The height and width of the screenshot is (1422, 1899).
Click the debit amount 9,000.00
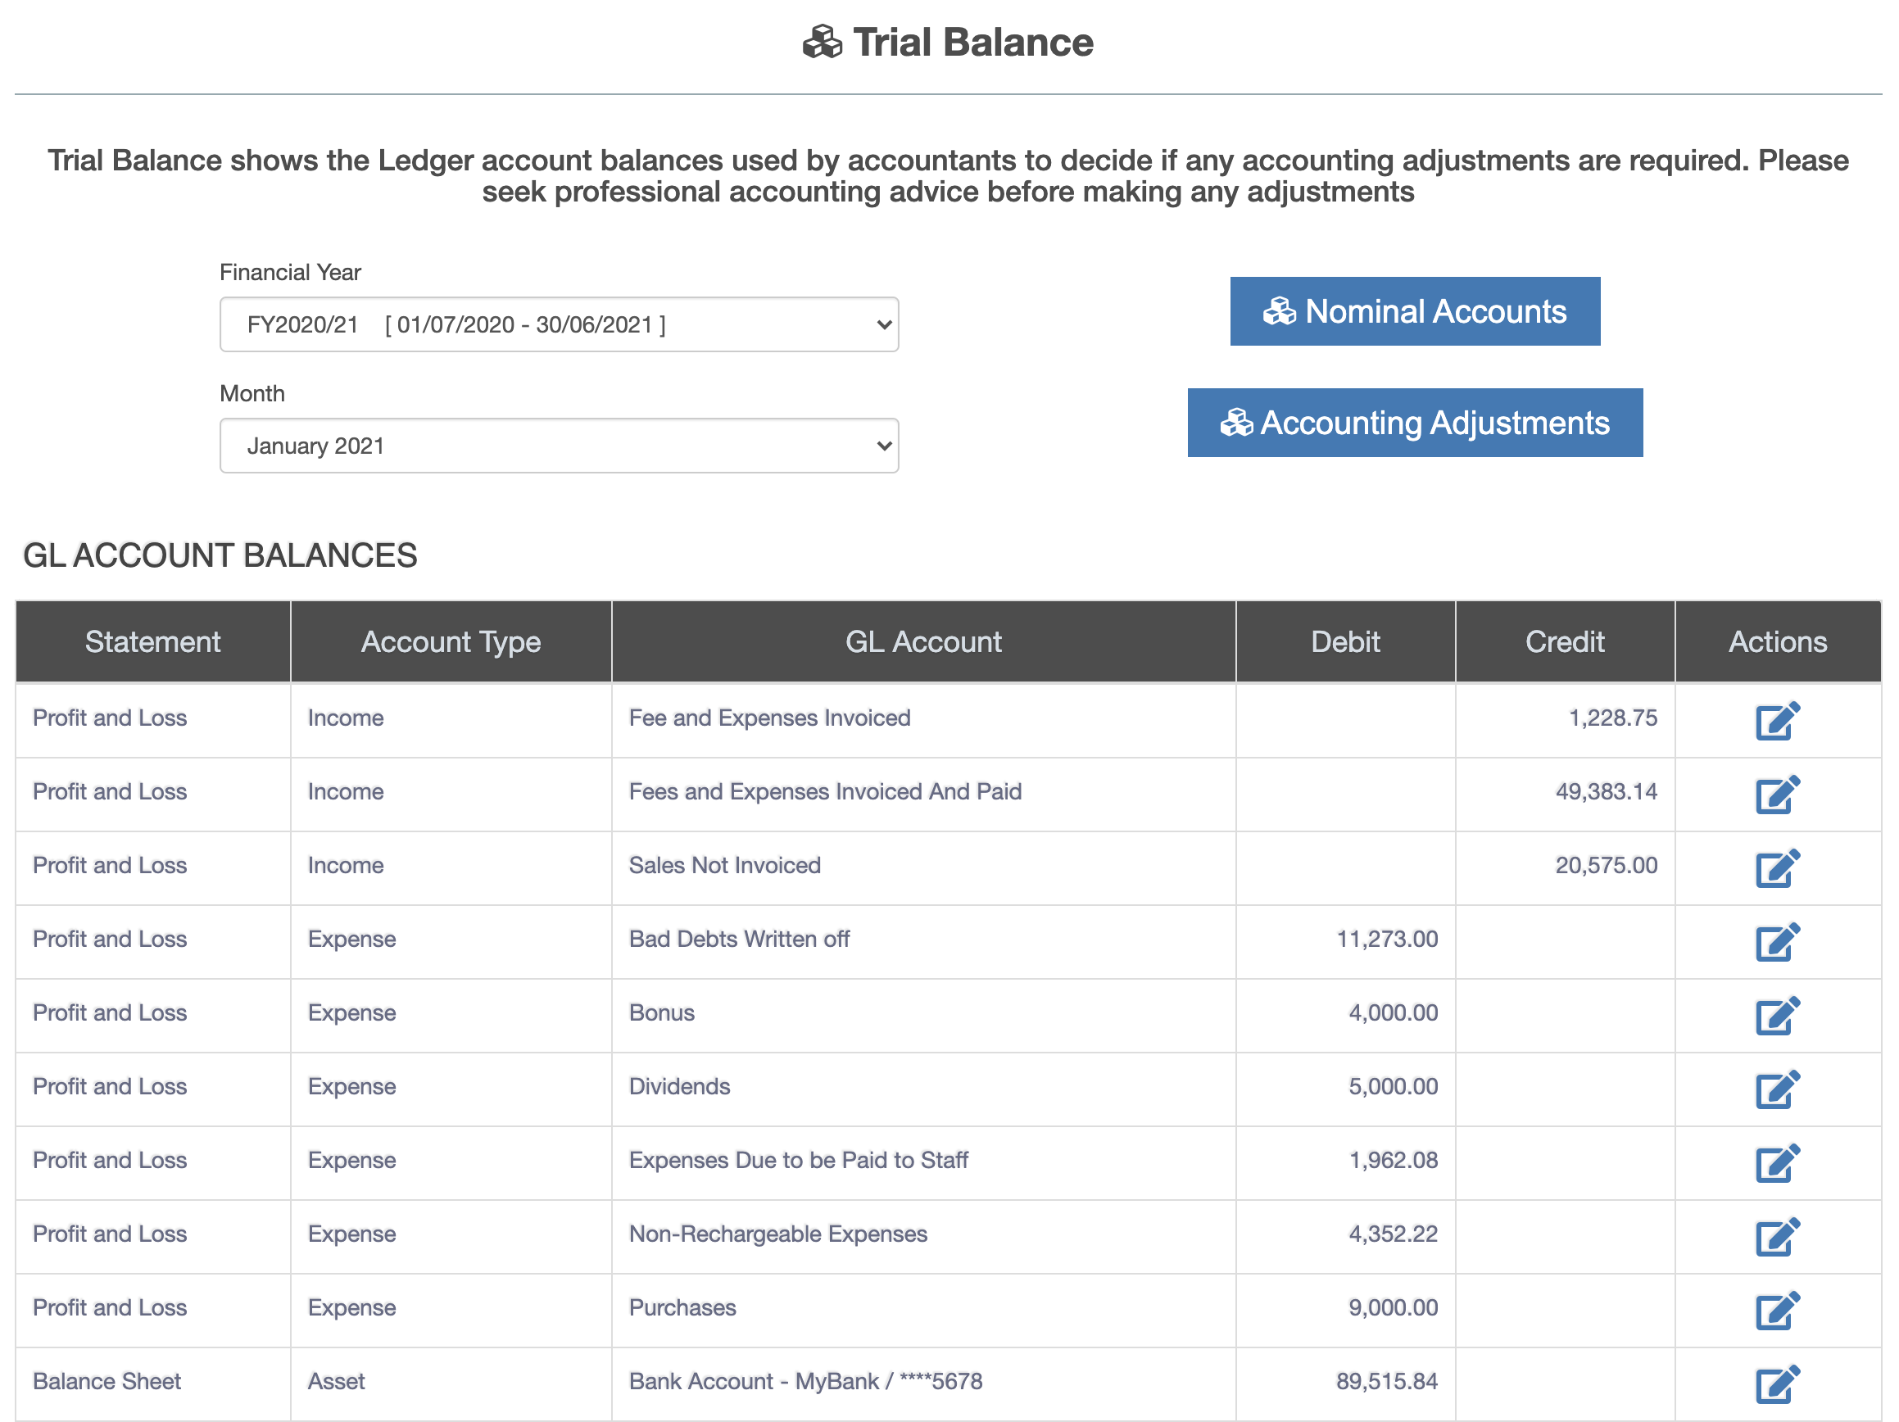click(x=1394, y=1309)
